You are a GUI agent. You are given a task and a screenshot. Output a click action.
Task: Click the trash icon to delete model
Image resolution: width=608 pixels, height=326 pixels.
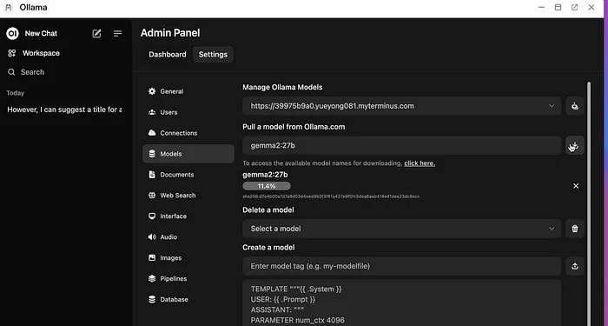[x=575, y=229]
